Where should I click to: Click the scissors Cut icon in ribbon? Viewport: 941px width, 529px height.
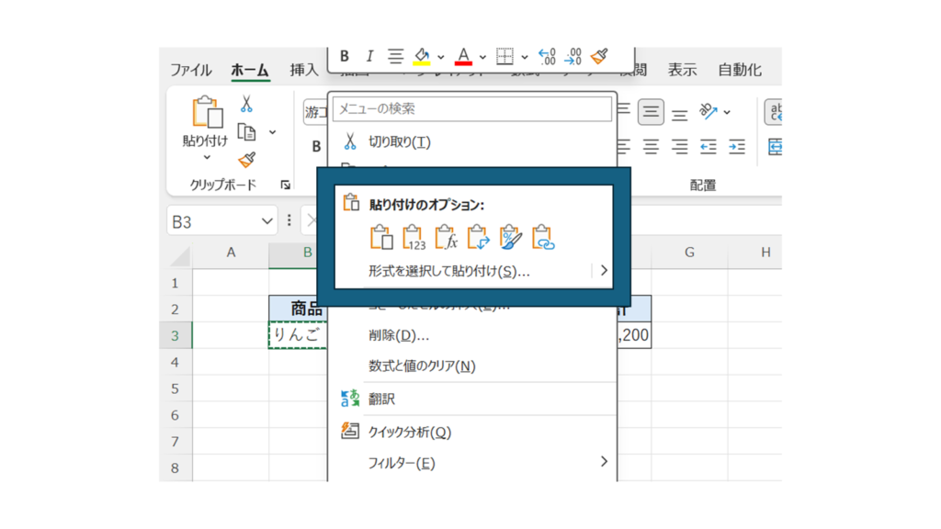tap(246, 105)
